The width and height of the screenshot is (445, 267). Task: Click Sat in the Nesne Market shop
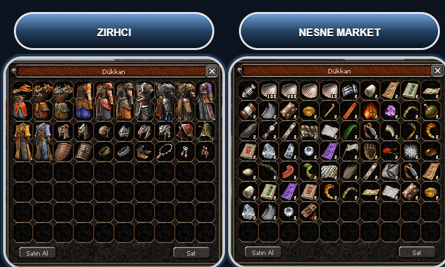[x=416, y=252]
